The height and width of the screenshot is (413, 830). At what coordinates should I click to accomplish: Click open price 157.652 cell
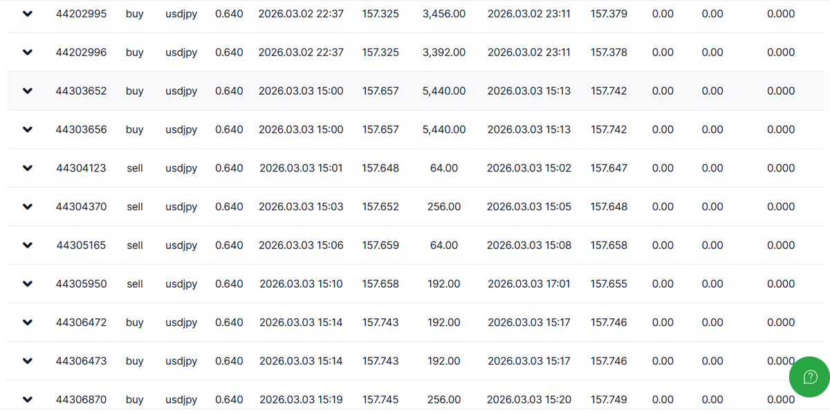(x=380, y=206)
